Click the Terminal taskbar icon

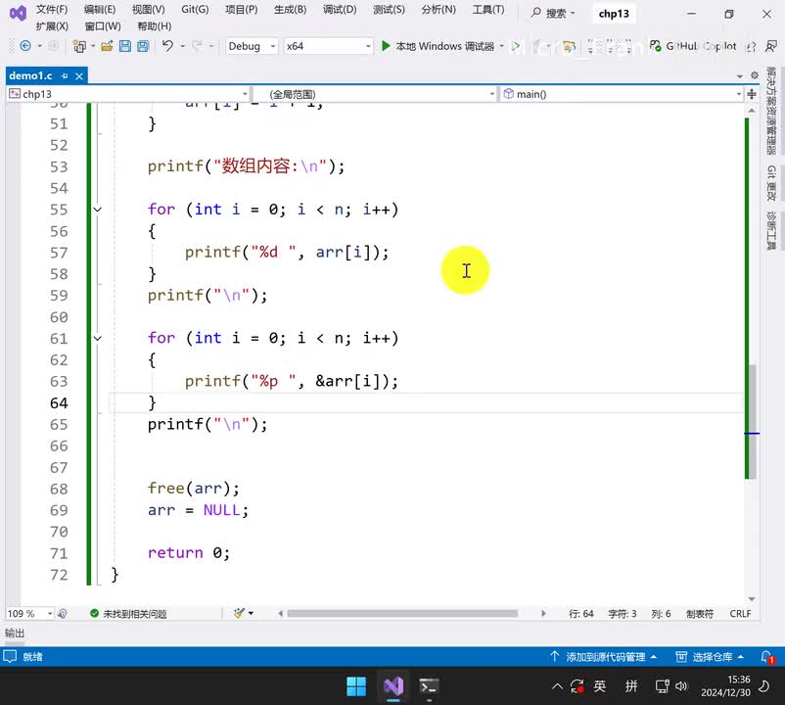coord(429,686)
